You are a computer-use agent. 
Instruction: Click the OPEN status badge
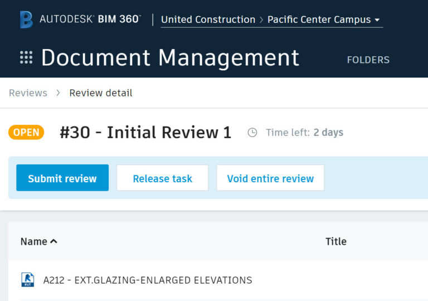pyautogui.click(x=26, y=132)
